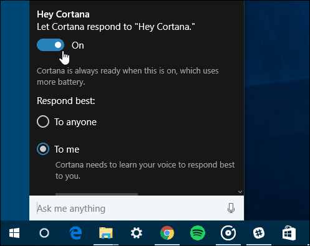Screen dimensions: 310x246
Task: Click the "Cortana needs to learn your voice" note
Action: coord(145,170)
